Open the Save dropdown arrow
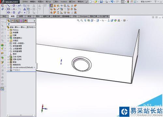The height and width of the screenshot is (117, 163). (x=104, y=2)
